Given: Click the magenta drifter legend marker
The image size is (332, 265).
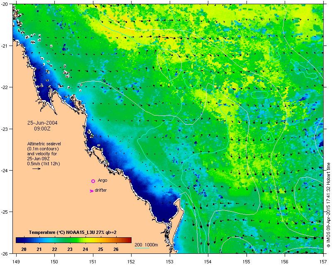Looking at the screenshot, I should (91, 191).
